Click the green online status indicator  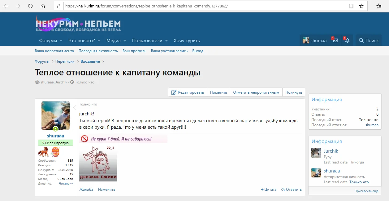[55, 129]
